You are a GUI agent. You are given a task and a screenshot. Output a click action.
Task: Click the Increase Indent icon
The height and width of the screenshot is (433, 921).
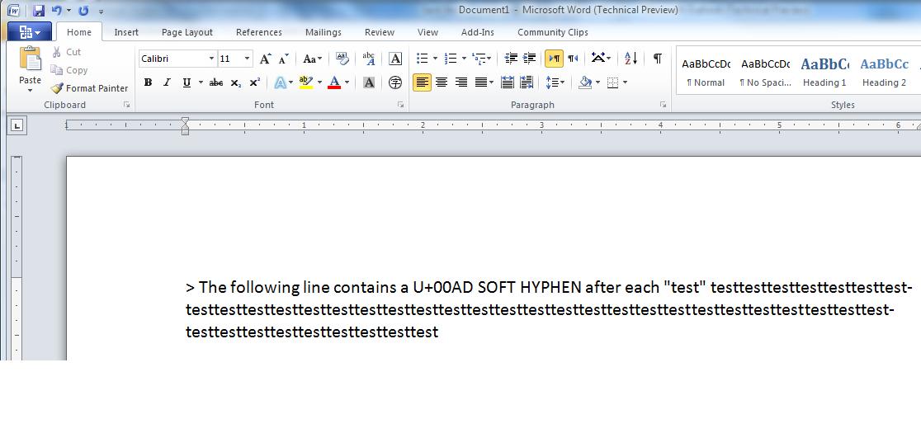pyautogui.click(x=530, y=59)
